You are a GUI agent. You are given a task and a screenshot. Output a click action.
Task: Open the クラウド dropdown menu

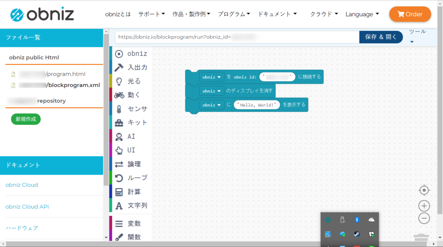pos(324,14)
